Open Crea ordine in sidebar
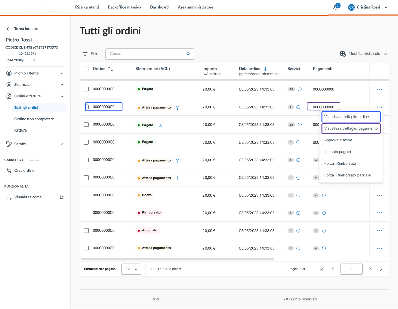The height and width of the screenshot is (309, 398). click(24, 171)
